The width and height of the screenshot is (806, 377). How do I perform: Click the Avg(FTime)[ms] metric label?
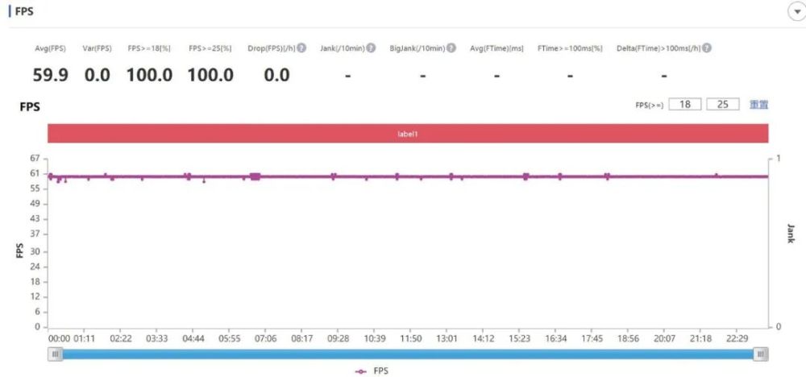click(496, 48)
